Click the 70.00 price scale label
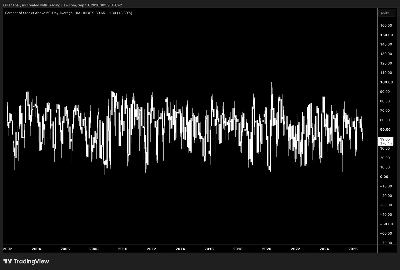The image size is (400, 270). point(385,110)
